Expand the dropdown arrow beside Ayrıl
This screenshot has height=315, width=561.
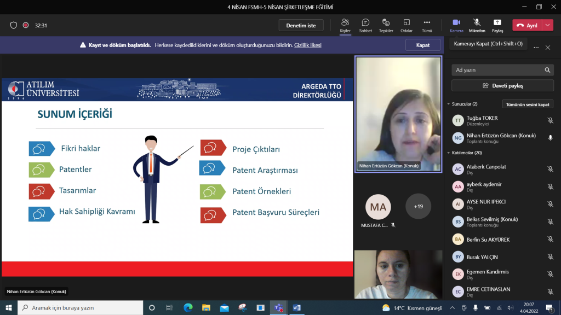pyautogui.click(x=548, y=25)
